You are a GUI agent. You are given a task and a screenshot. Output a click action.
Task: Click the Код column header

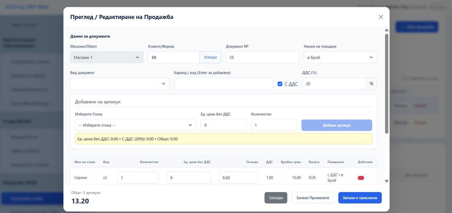click(106, 162)
